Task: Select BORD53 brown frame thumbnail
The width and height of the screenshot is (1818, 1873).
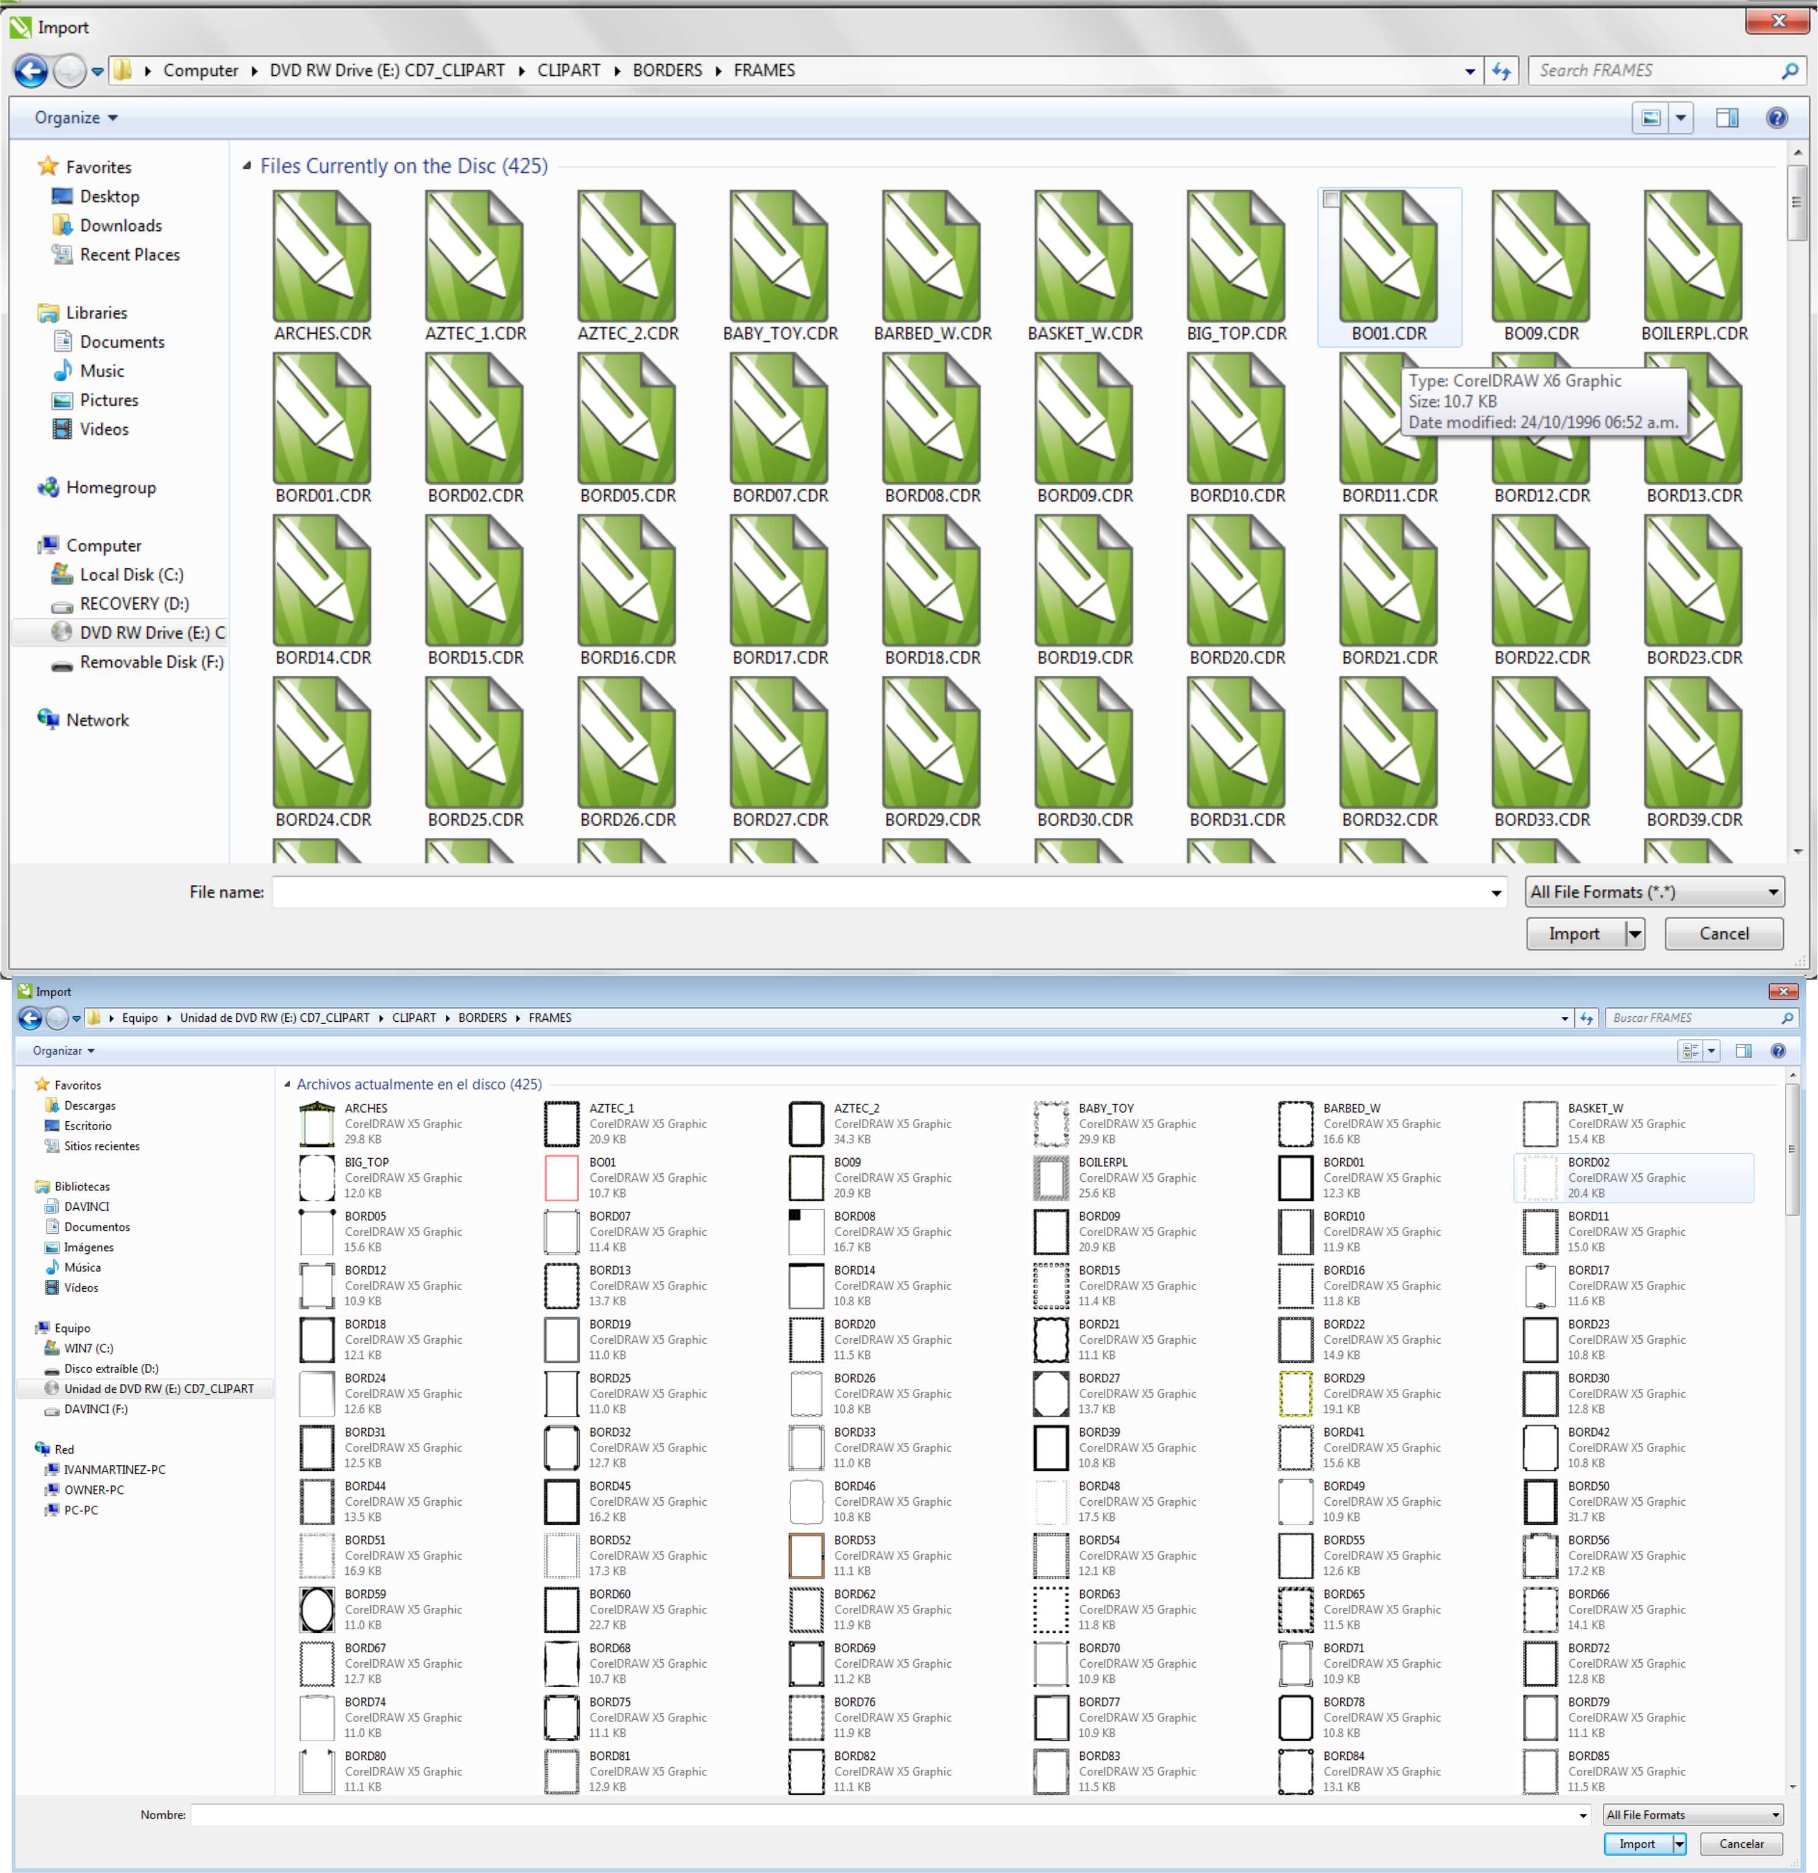Action: pos(806,1555)
